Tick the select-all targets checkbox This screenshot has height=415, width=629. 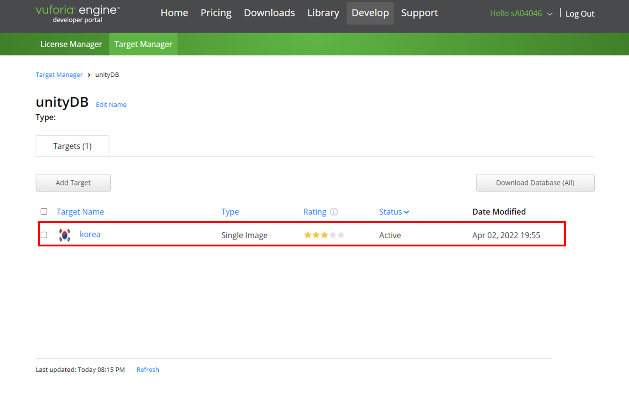pos(44,211)
